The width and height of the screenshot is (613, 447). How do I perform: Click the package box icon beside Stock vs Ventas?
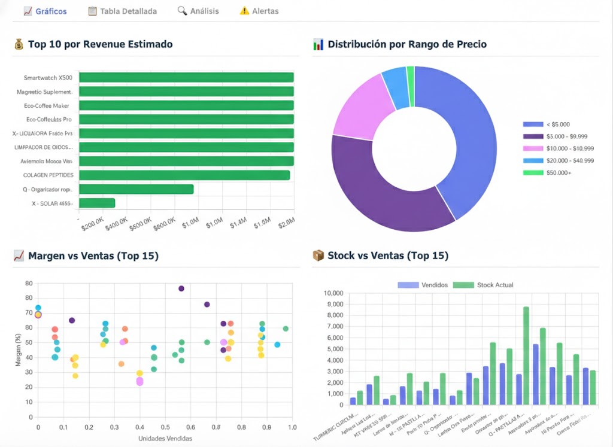(x=318, y=256)
